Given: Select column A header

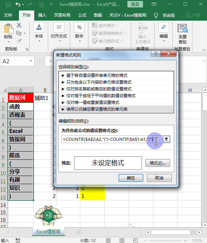Looking at the screenshot, I should pos(21,90).
